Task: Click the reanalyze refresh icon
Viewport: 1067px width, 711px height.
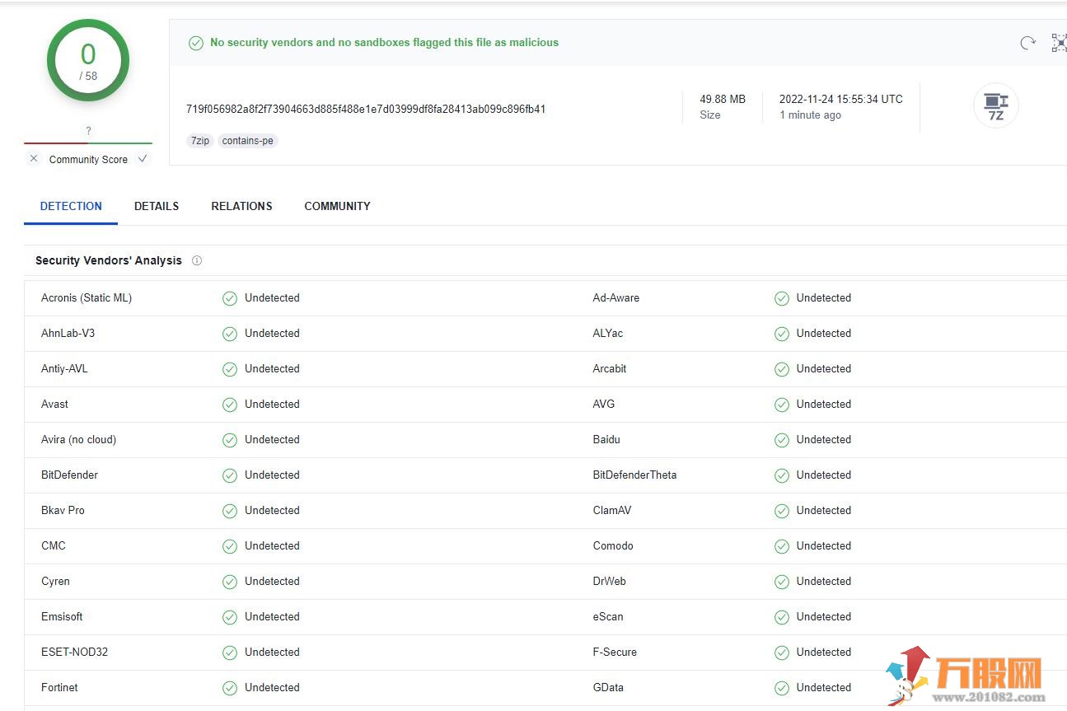Action: click(1027, 43)
